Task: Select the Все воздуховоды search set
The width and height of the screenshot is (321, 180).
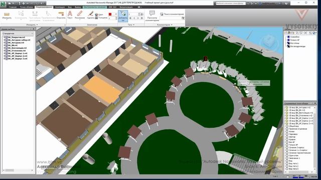Action: pyautogui.click(x=297, y=46)
